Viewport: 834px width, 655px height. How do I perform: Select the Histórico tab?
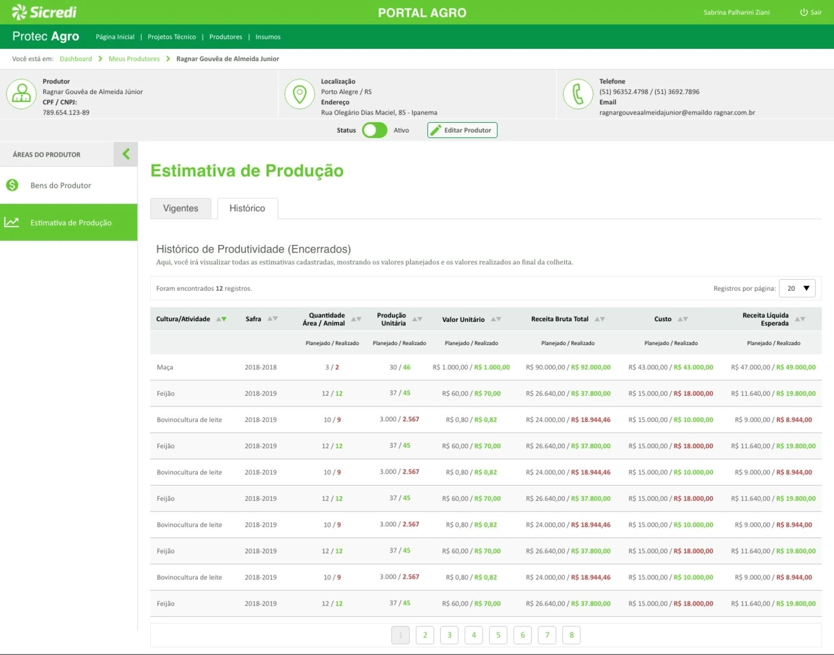(247, 208)
